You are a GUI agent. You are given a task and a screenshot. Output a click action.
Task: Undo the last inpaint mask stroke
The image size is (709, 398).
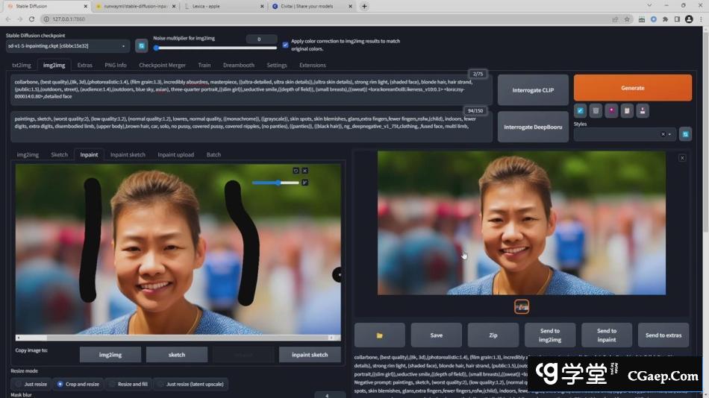click(x=296, y=171)
